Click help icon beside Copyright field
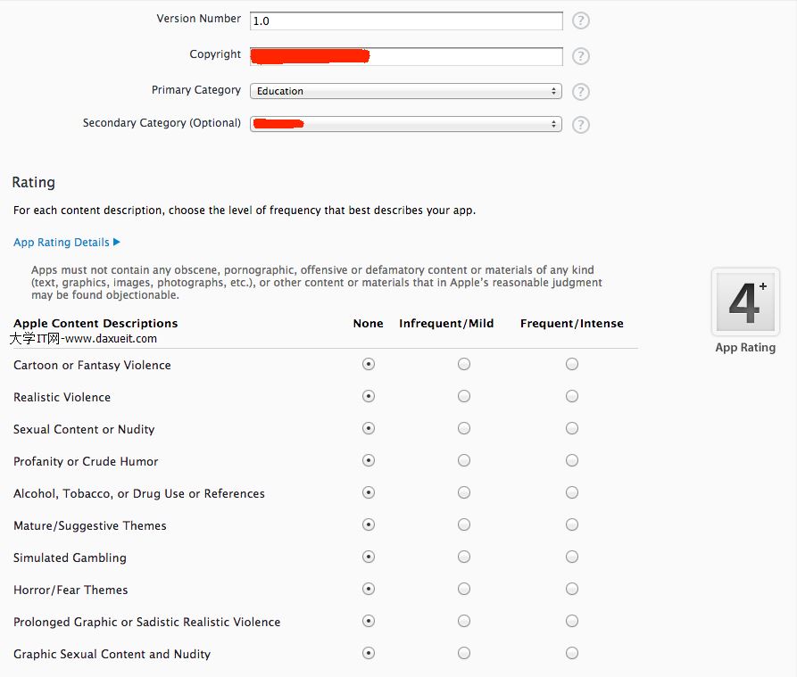Image resolution: width=797 pixels, height=677 pixels. pyautogui.click(x=581, y=56)
